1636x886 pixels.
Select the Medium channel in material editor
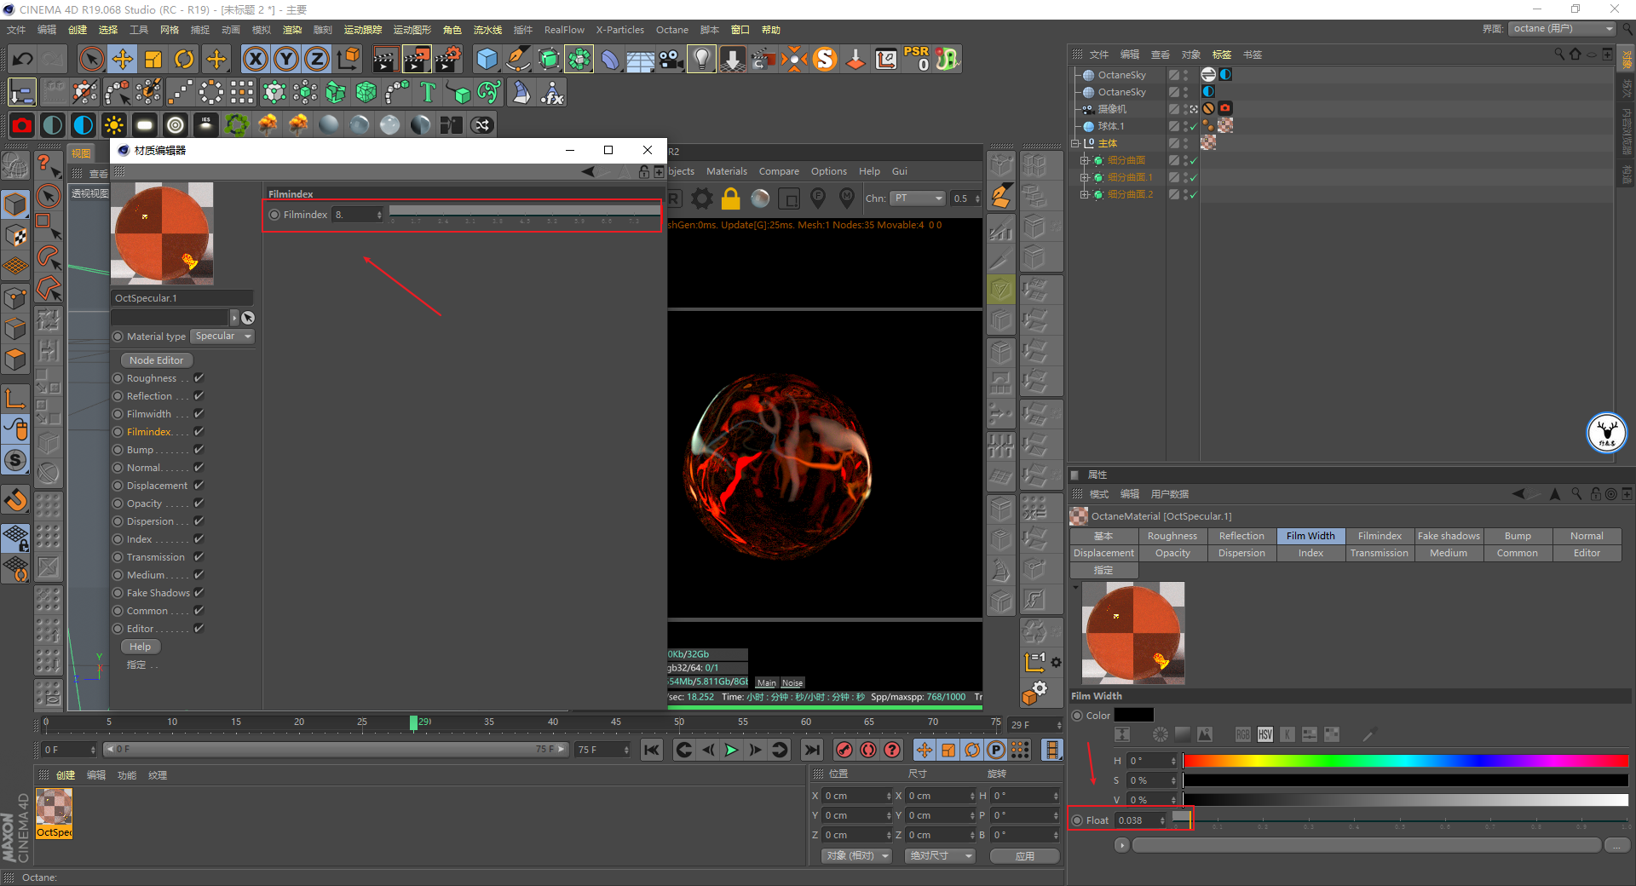point(146,575)
